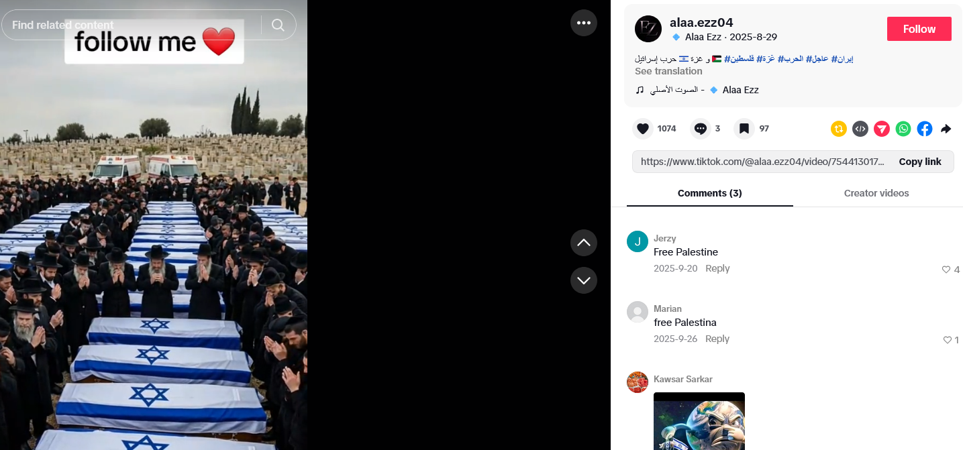Click Copy link button
The height and width of the screenshot is (450, 963).
pos(920,162)
